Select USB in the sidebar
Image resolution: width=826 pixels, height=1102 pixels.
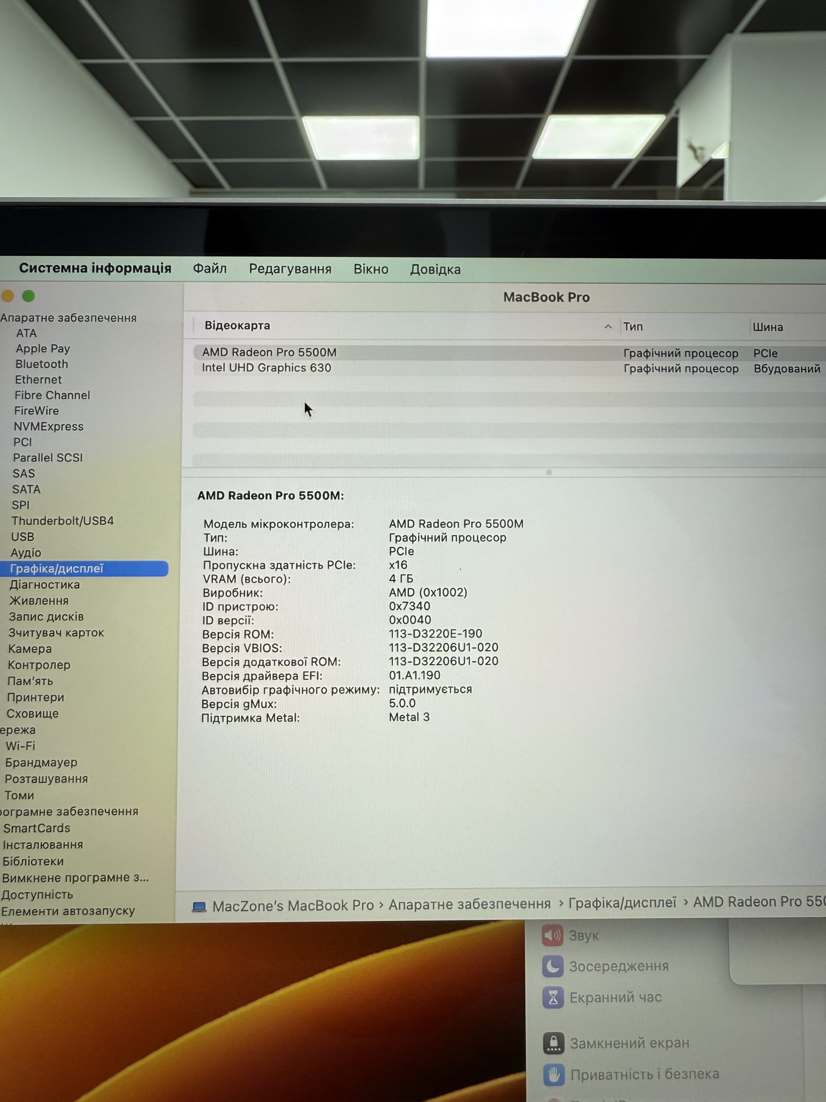pos(22,536)
